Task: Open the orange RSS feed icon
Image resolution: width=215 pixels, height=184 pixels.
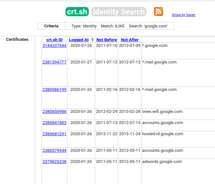Action: click(x=158, y=11)
